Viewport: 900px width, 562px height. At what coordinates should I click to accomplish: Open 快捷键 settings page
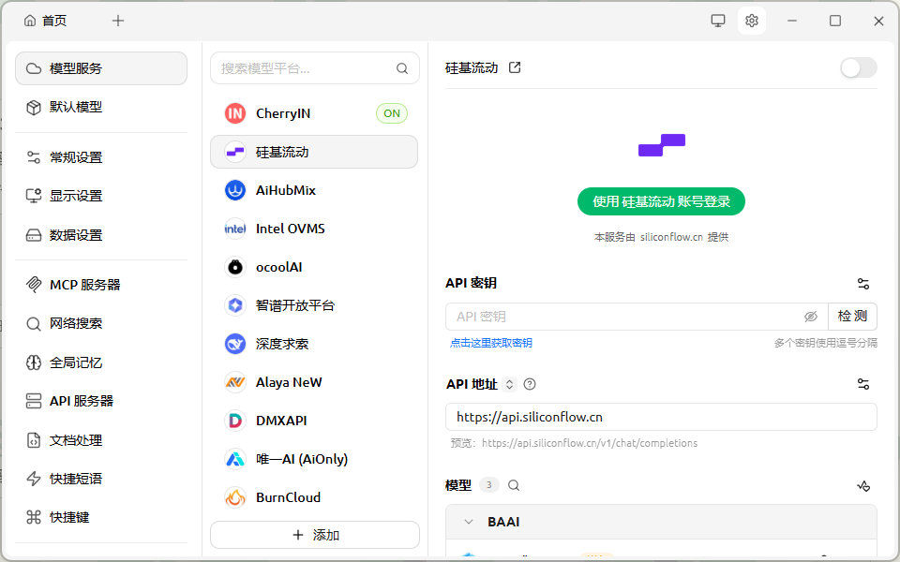tap(101, 517)
